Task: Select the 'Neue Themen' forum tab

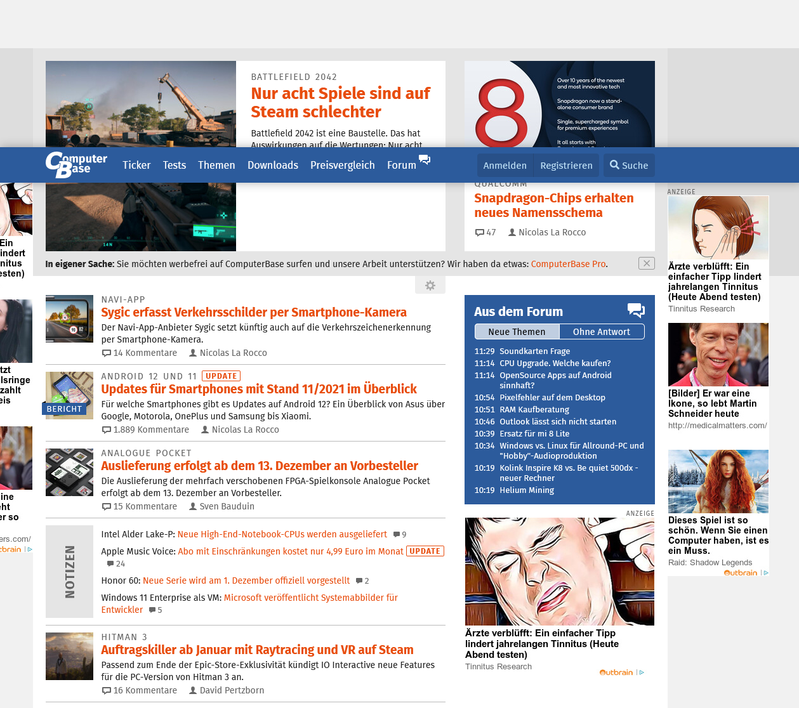Action: [x=517, y=332]
